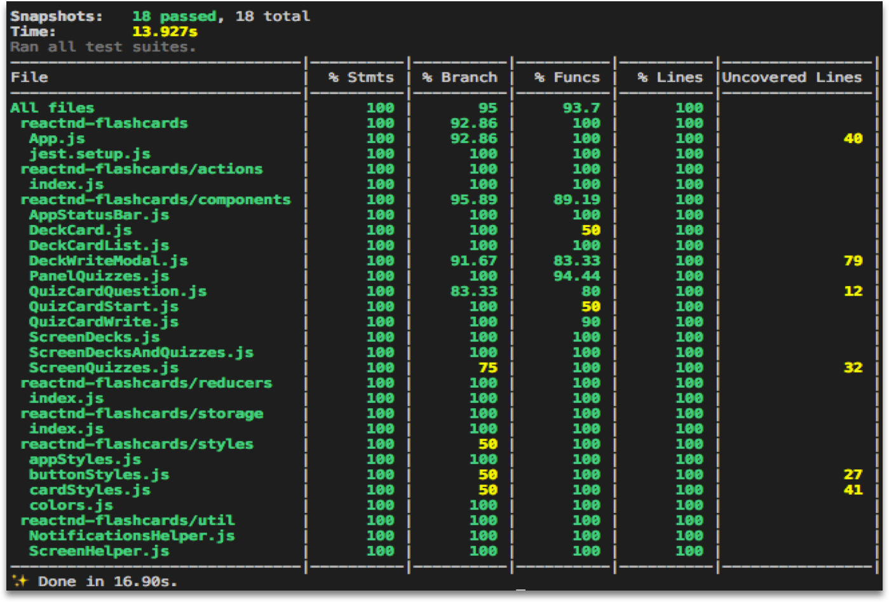
Task: Select the "18 passed" snapshots count
Action: pyautogui.click(x=174, y=17)
